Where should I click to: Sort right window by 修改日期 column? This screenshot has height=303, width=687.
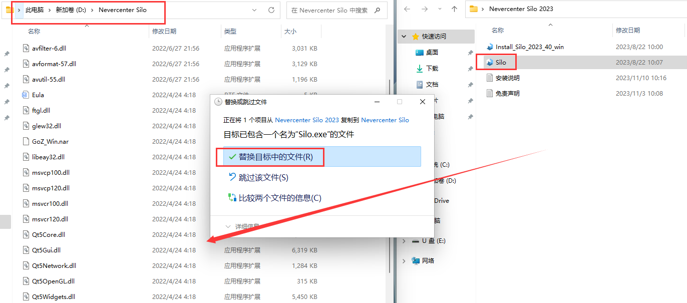pos(628,30)
